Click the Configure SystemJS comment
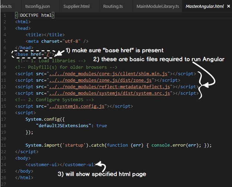The width and height of the screenshot is (232, 187). (54, 100)
